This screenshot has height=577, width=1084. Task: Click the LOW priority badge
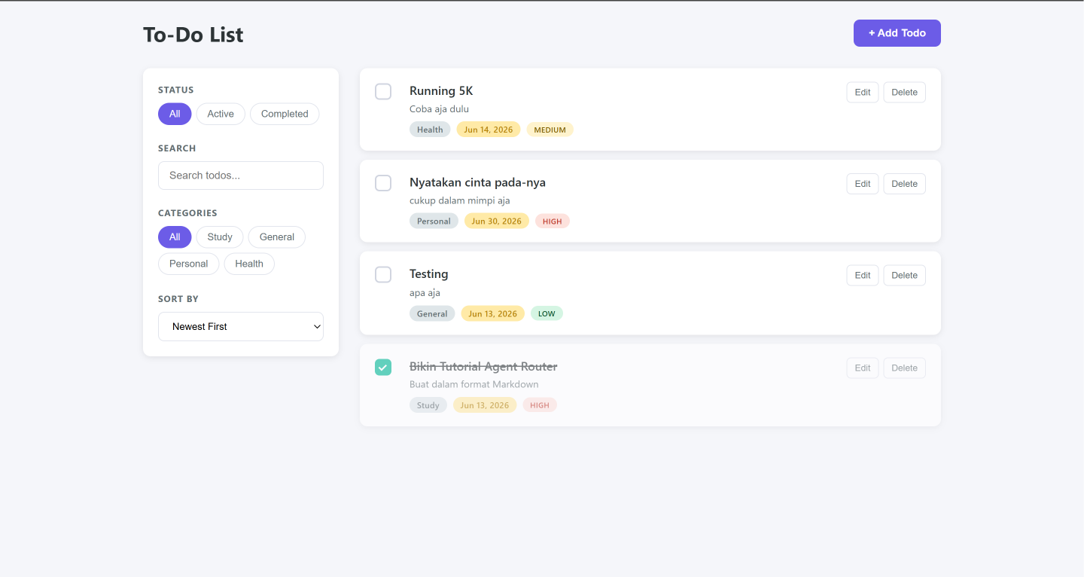547,313
